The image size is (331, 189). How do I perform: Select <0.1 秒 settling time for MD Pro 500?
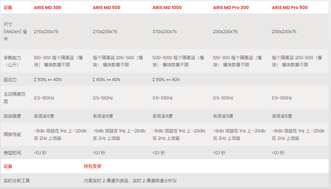(x=278, y=153)
